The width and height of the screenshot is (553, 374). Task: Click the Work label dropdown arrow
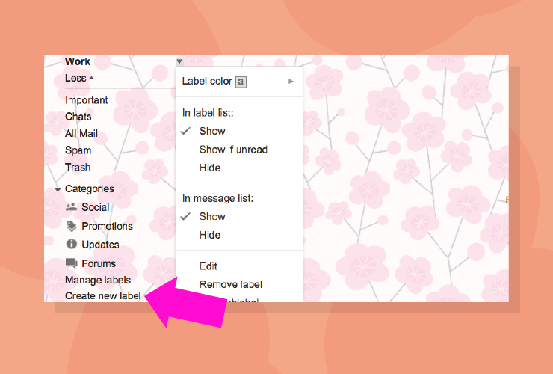tap(179, 61)
